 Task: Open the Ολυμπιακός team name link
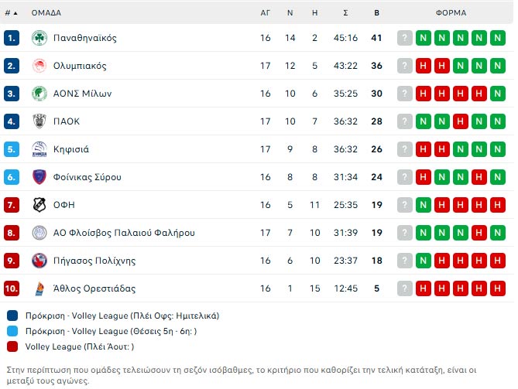tap(81, 66)
